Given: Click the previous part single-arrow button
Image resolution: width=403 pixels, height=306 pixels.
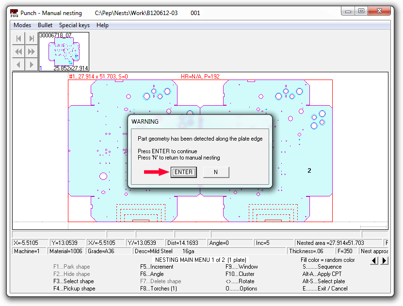Looking at the screenshot, I should point(18,64).
